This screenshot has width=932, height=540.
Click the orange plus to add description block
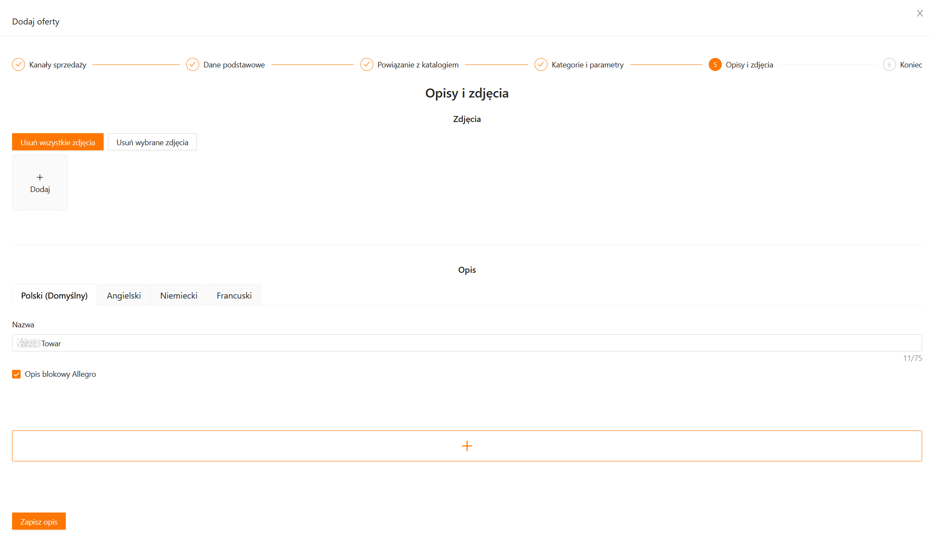[x=467, y=446]
